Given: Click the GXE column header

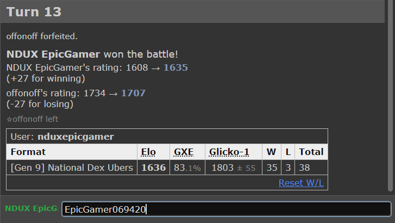Looking at the screenshot, I should coord(184,152).
